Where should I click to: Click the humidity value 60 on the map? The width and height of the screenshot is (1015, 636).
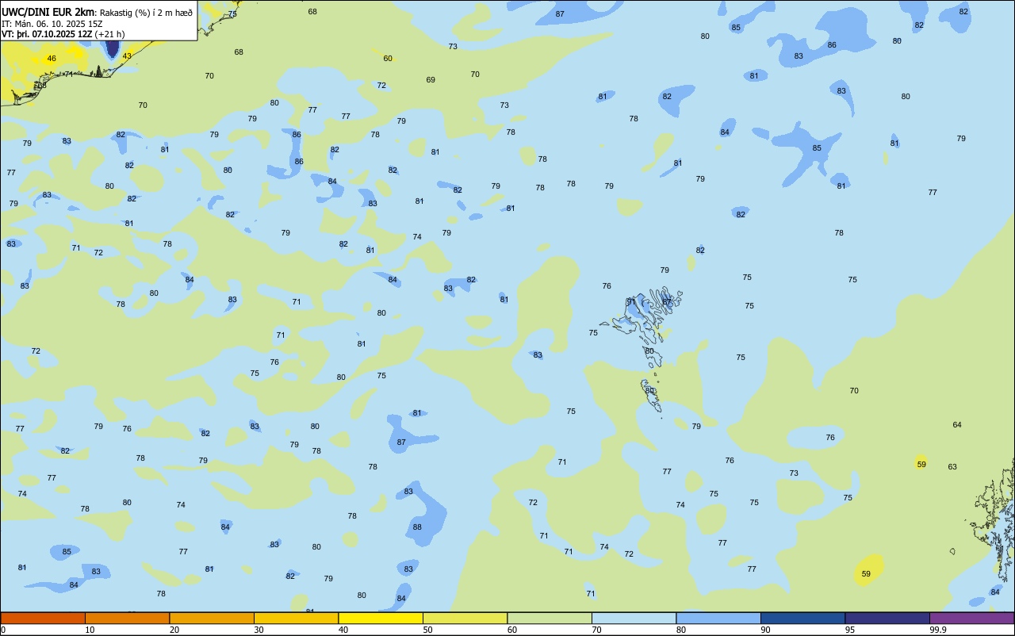pos(388,59)
